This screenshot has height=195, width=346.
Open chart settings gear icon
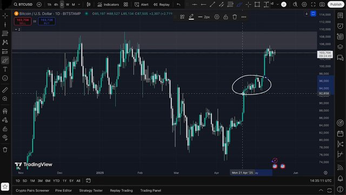(x=304, y=4)
